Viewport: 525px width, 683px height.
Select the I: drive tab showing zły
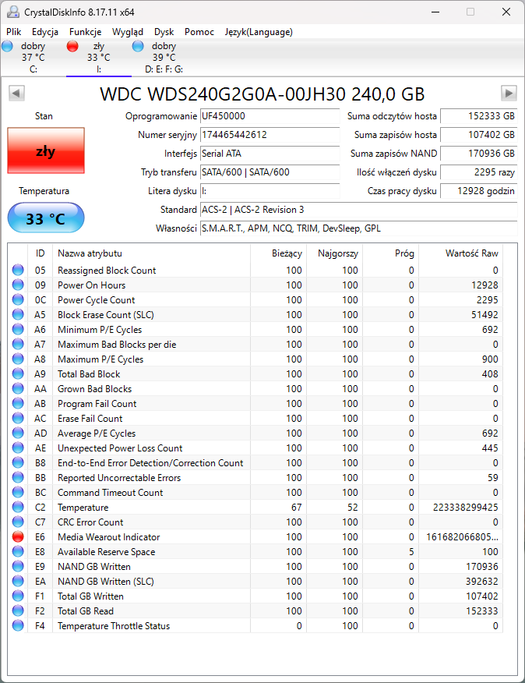[98, 58]
